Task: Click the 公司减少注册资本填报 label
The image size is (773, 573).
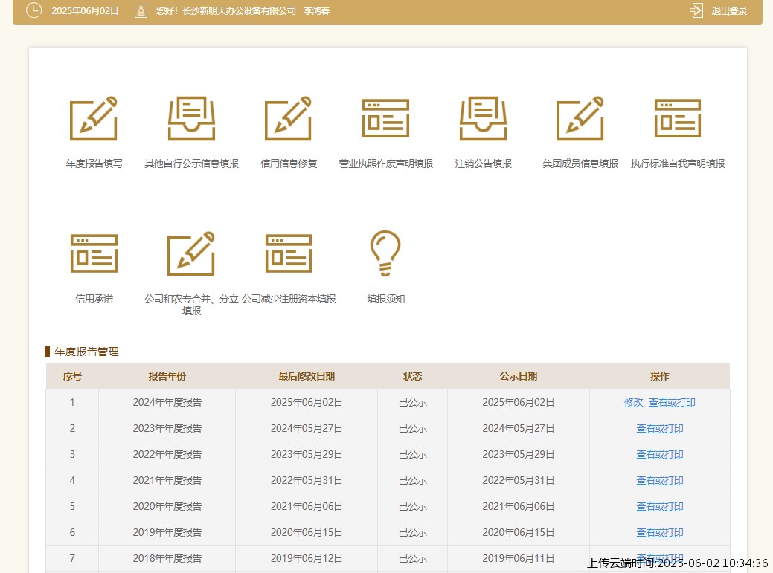Action: [289, 299]
